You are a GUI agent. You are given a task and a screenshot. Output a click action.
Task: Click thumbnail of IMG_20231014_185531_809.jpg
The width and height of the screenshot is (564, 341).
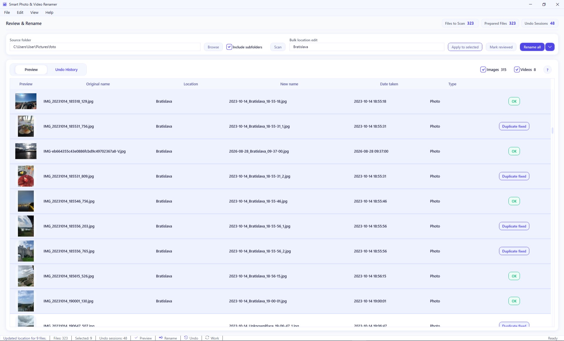pos(26,176)
